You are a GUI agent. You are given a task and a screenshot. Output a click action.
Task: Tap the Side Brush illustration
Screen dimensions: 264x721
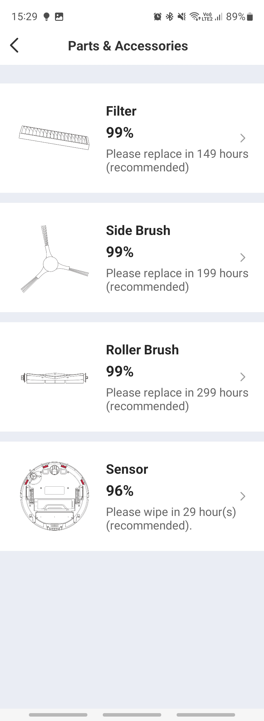[x=55, y=259]
